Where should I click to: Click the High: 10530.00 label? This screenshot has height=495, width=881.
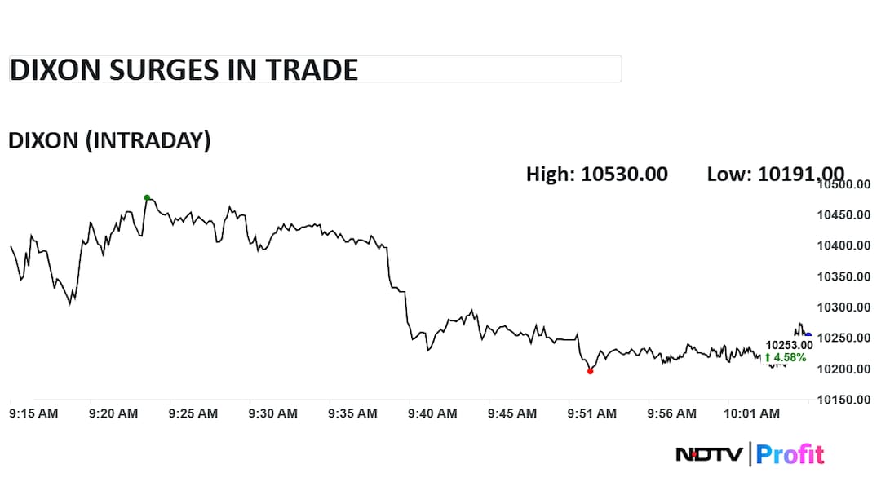pyautogui.click(x=596, y=174)
